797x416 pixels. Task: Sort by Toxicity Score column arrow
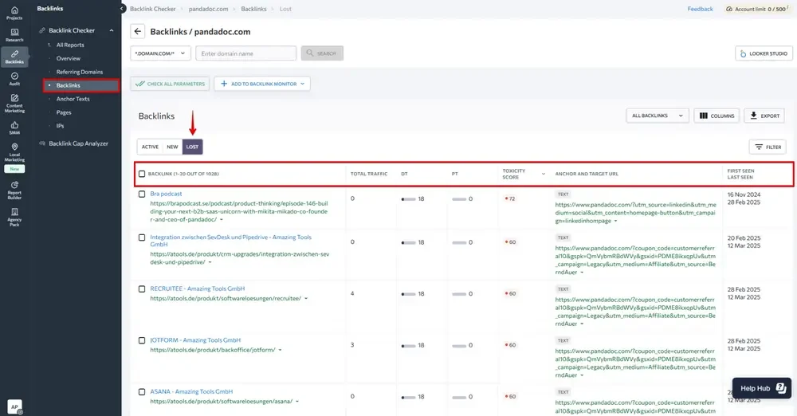544,174
